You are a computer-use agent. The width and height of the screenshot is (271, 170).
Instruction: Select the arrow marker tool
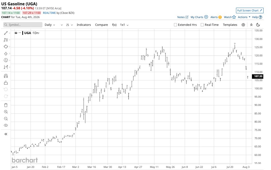click(x=6, y=53)
